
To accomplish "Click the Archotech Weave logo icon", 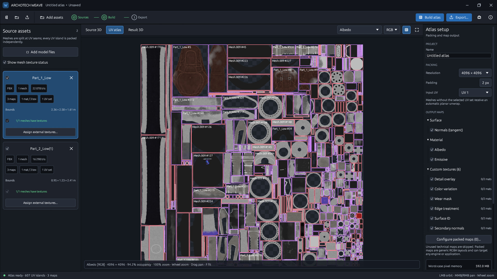I will [6, 5].
